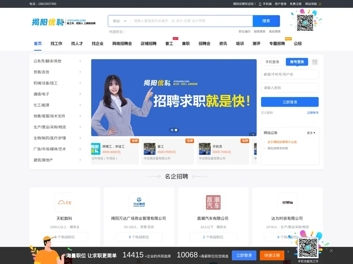Open 店铺招聘 nav item

coord(149,44)
